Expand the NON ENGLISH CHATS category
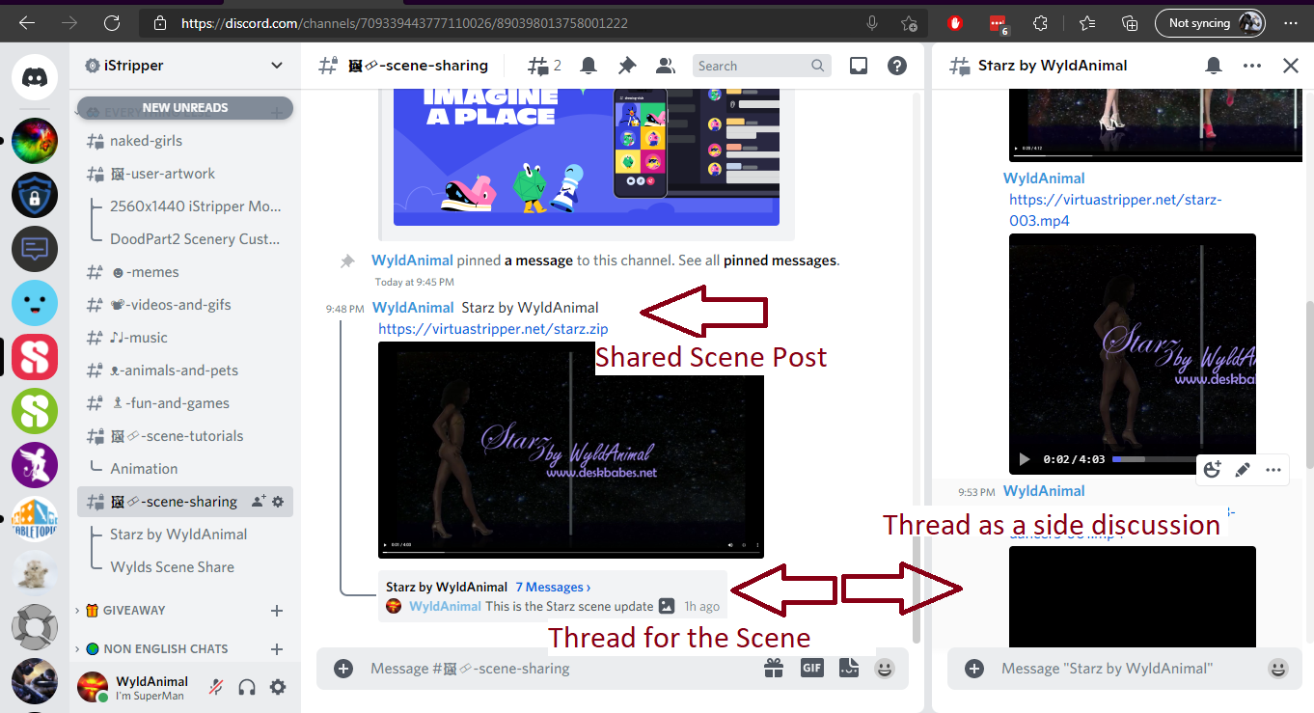 (x=164, y=648)
